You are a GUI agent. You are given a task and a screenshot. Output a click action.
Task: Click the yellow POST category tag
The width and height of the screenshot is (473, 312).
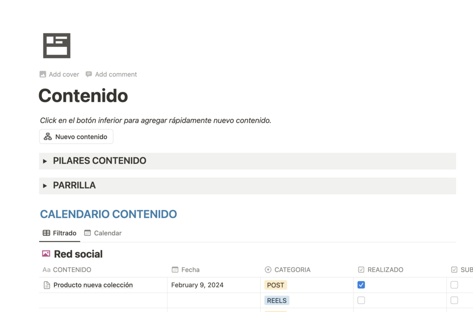[x=275, y=285]
